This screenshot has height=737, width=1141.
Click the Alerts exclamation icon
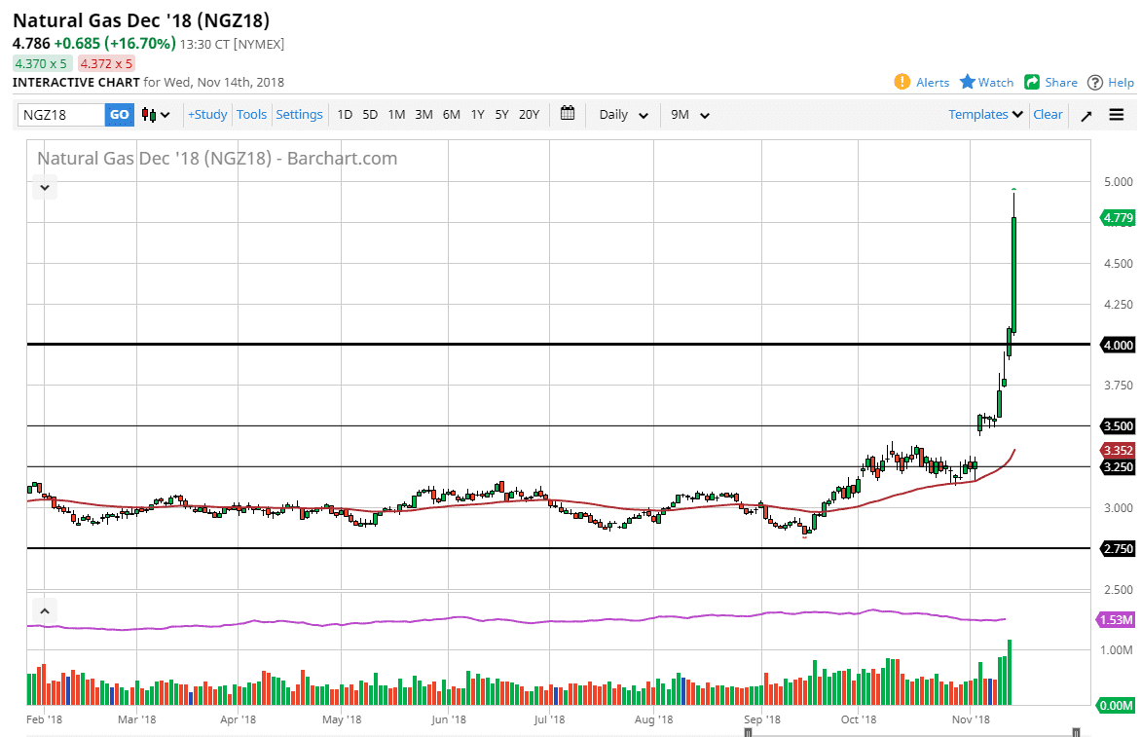[902, 82]
